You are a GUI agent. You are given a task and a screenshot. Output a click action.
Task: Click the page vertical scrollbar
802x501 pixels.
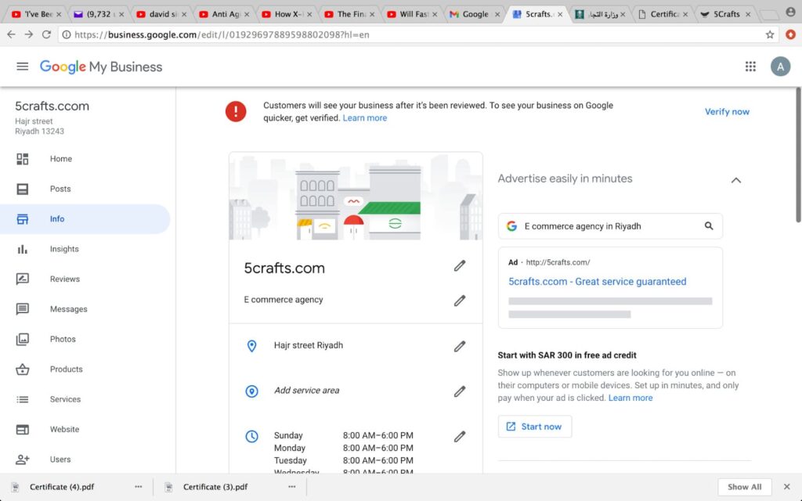(798, 154)
